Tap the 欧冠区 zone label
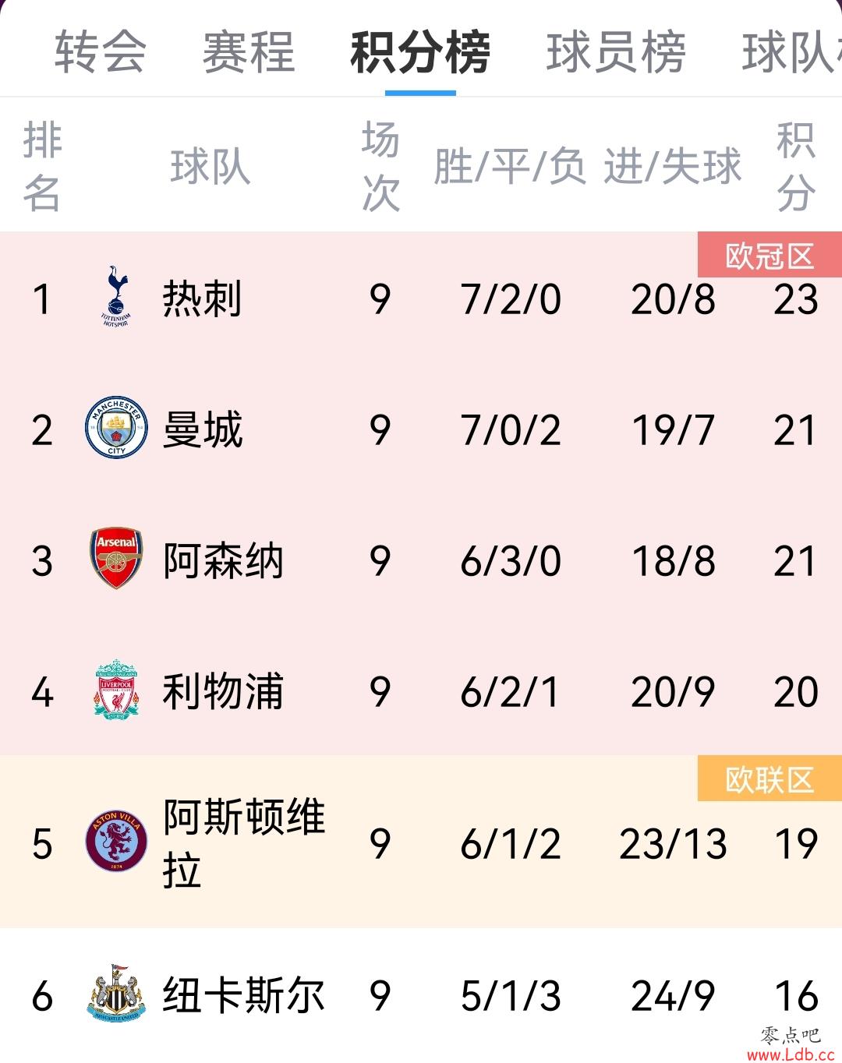Image resolution: width=842 pixels, height=1063 pixels. tap(769, 255)
